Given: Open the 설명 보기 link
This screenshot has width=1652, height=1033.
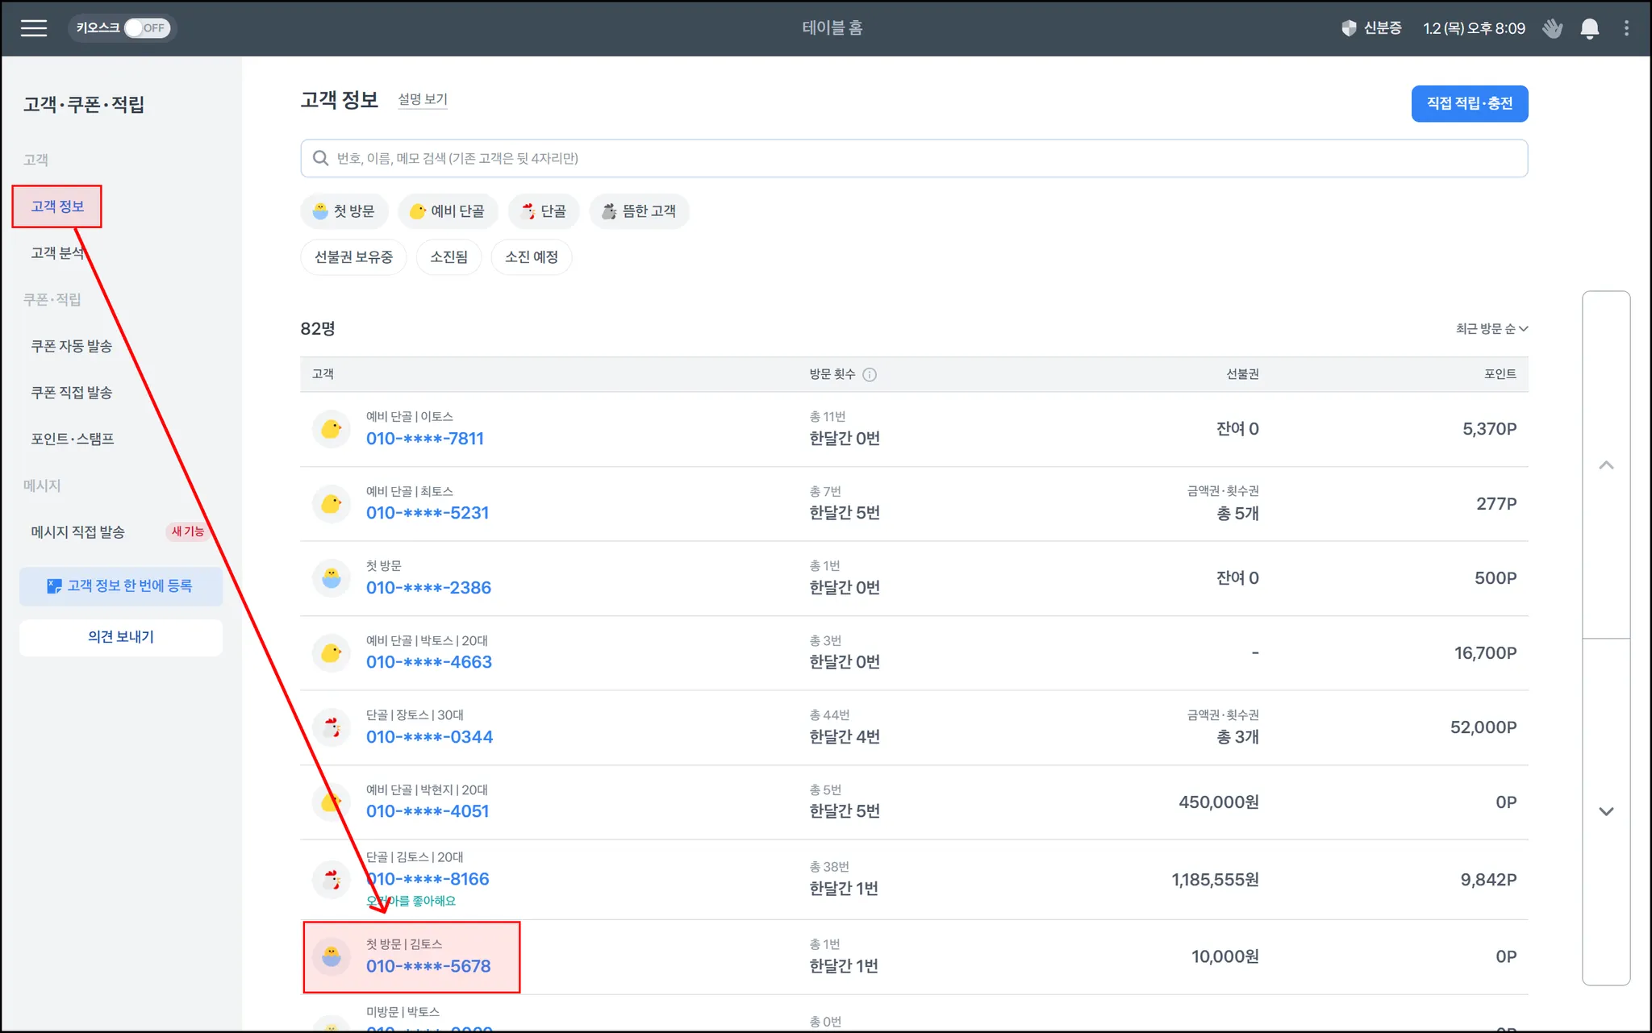Looking at the screenshot, I should coord(422,99).
